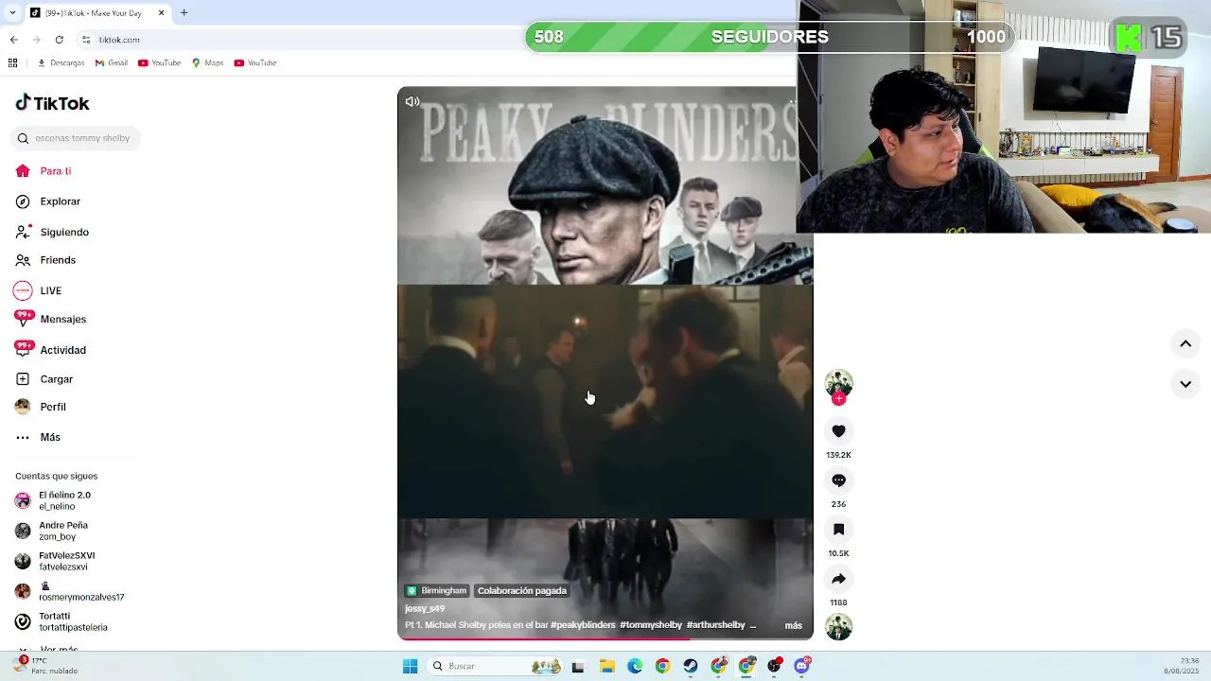Open File Explorer from the taskbar
This screenshot has width=1211, height=681.
pyautogui.click(x=607, y=666)
